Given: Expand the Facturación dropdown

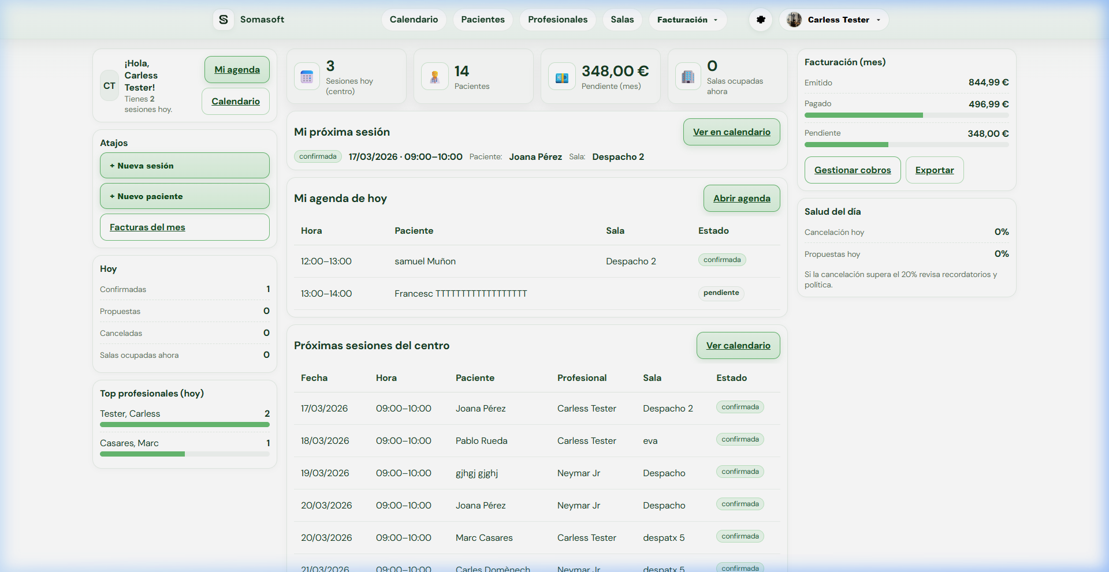Looking at the screenshot, I should [x=687, y=19].
